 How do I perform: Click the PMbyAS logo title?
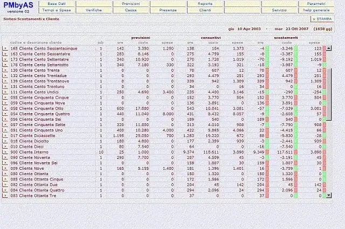point(18,5)
